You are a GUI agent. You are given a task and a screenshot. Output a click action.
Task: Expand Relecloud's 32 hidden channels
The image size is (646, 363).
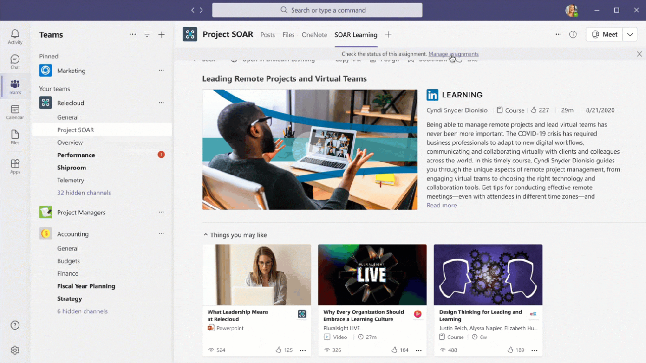tap(84, 193)
